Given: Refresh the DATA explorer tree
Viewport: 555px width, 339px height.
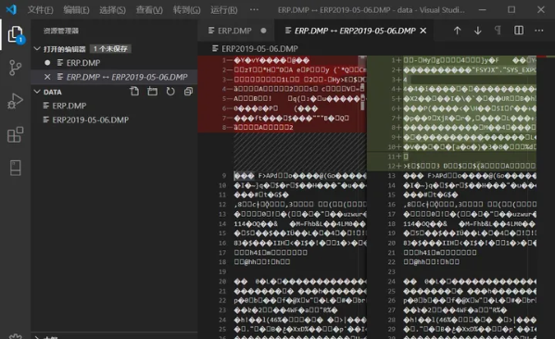Looking at the screenshot, I should (170, 92).
